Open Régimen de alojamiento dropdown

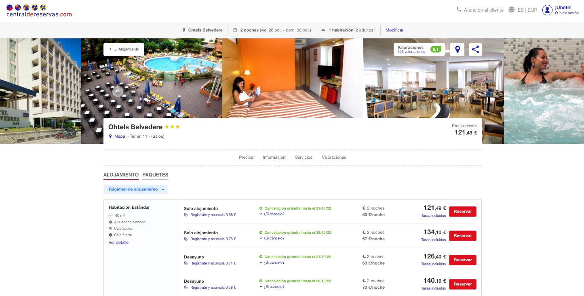(135, 189)
